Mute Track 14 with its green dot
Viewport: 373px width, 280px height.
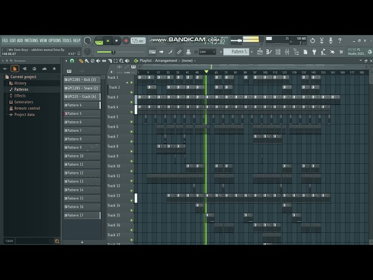132,210
